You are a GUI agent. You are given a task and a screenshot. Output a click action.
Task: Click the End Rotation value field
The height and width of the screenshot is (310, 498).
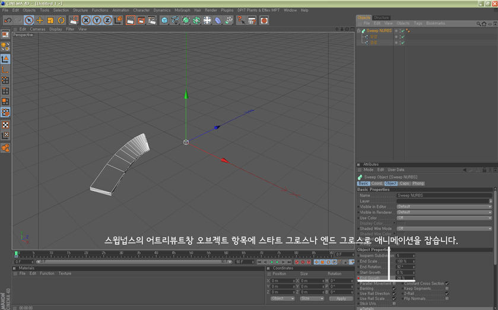[405, 267]
